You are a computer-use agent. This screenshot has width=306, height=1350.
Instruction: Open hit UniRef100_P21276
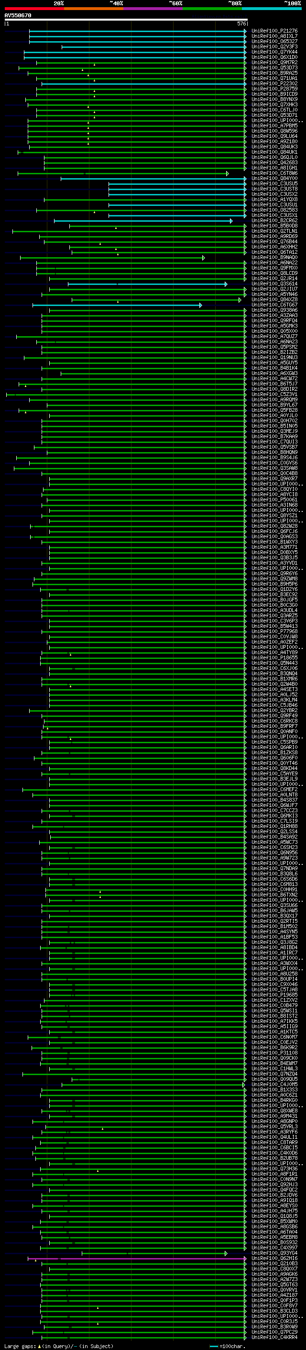[x=274, y=31]
